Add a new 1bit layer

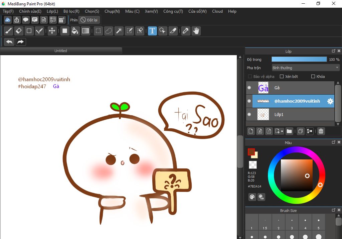(x=269, y=131)
